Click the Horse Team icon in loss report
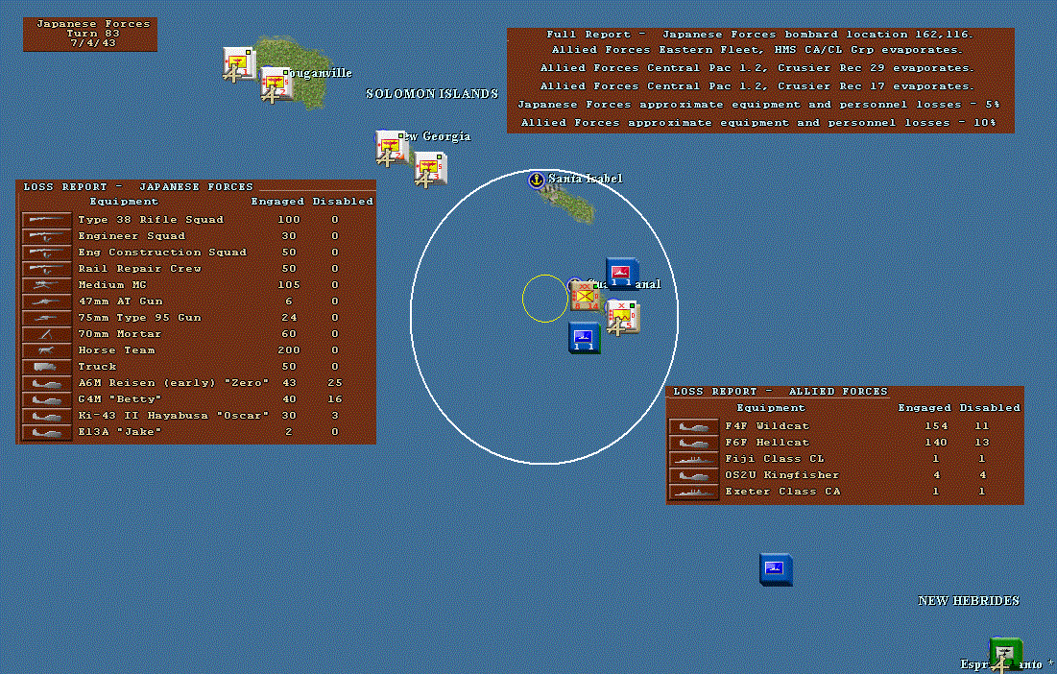 coord(46,350)
